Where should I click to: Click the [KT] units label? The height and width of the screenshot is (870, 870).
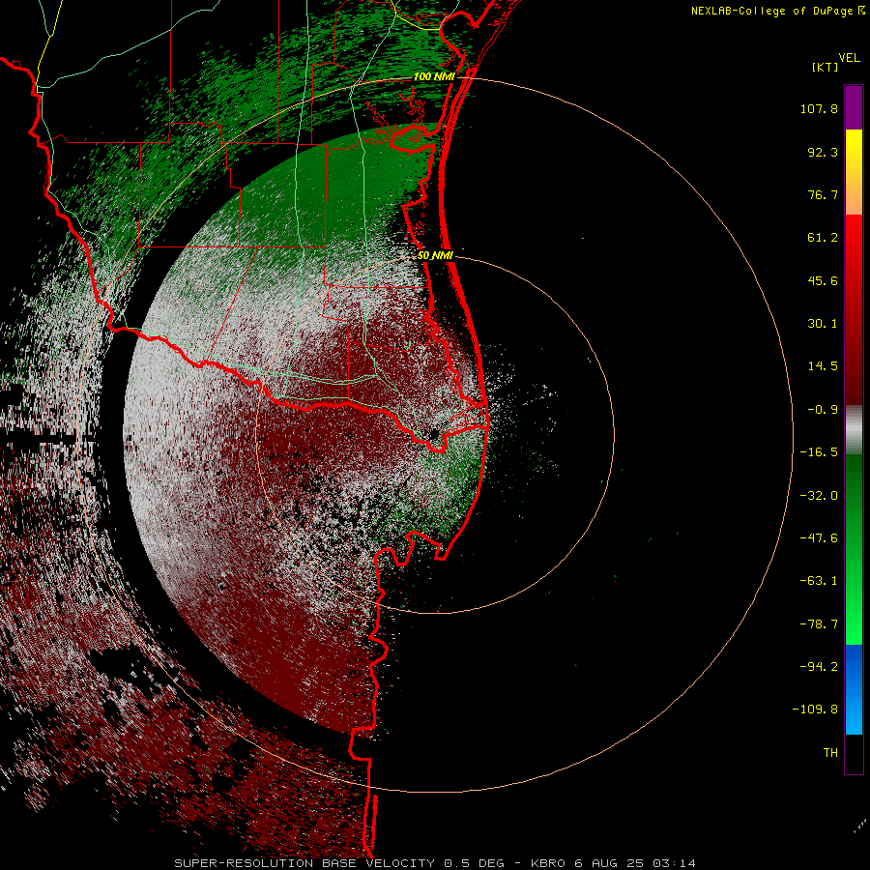click(826, 67)
